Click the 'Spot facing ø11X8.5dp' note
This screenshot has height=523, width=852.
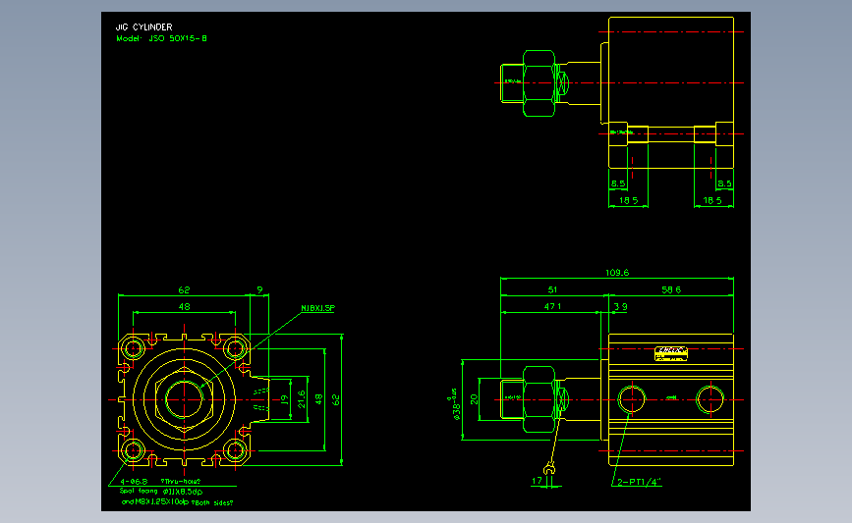[x=161, y=491]
